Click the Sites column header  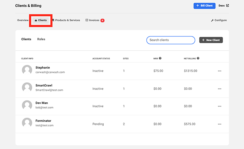click(126, 58)
